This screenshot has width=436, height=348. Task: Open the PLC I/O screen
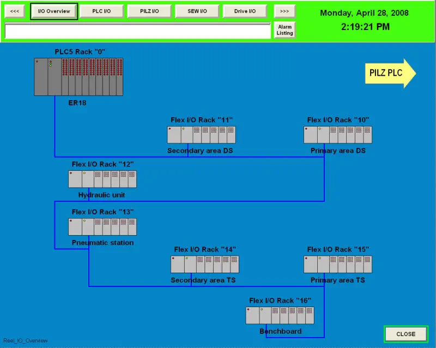(x=101, y=11)
